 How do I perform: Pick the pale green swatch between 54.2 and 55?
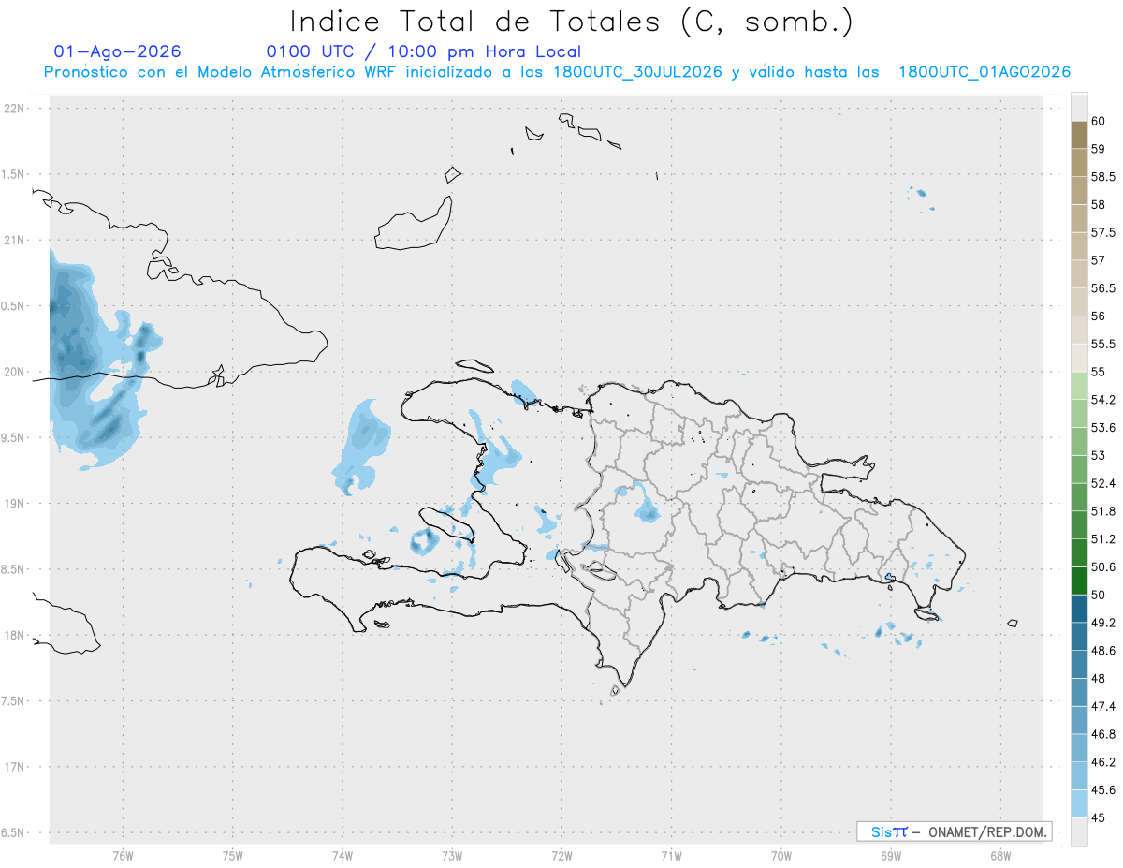pos(1079,386)
